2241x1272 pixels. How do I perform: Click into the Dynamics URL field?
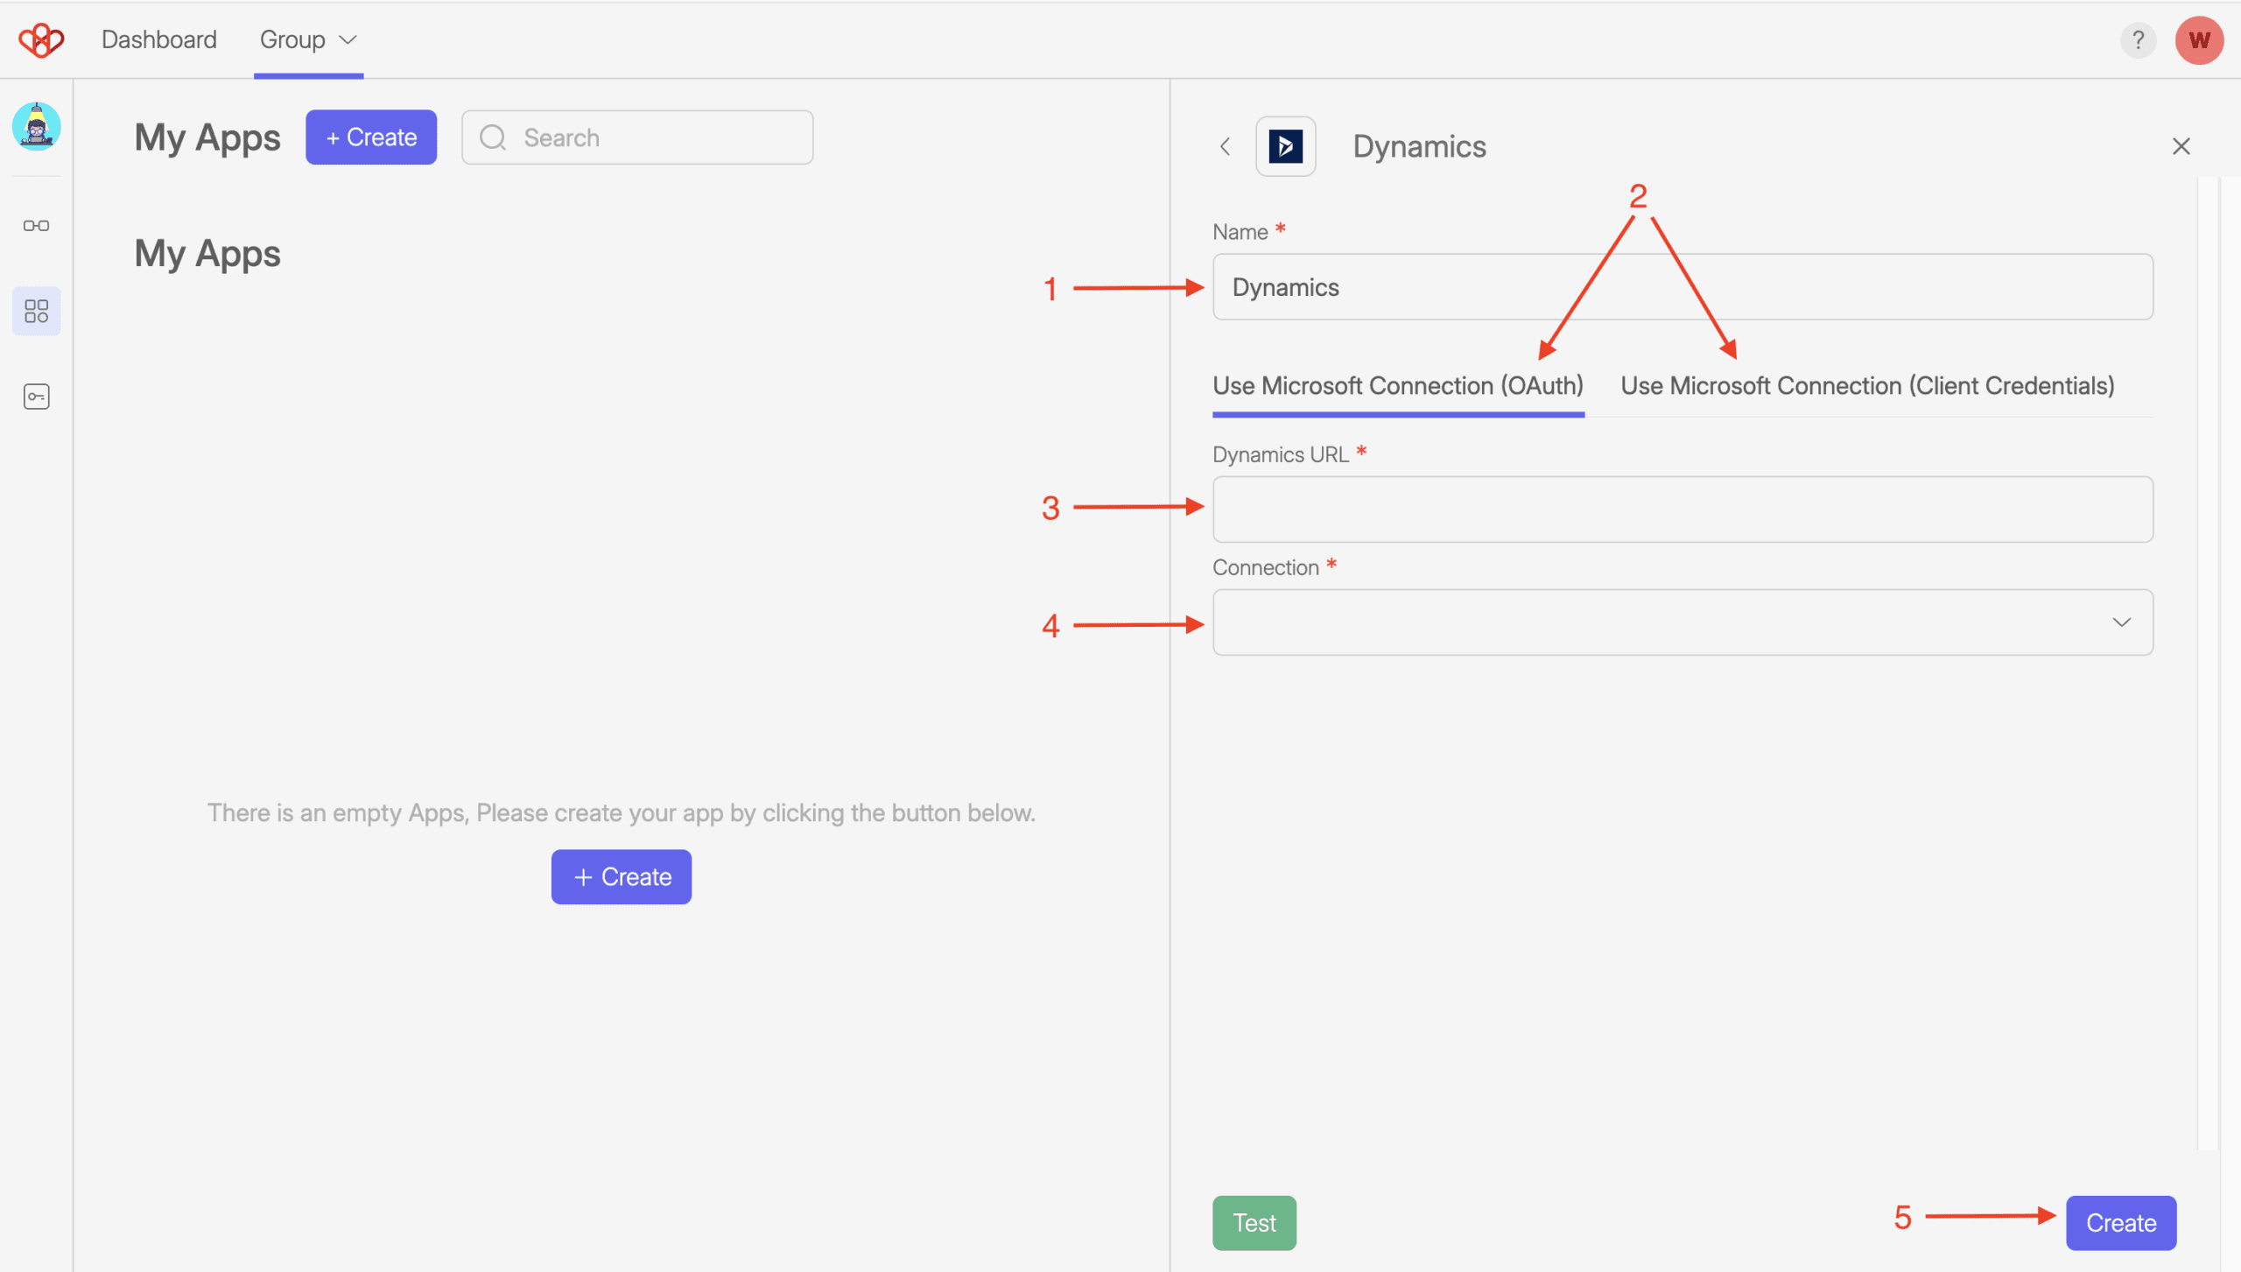tap(1683, 510)
